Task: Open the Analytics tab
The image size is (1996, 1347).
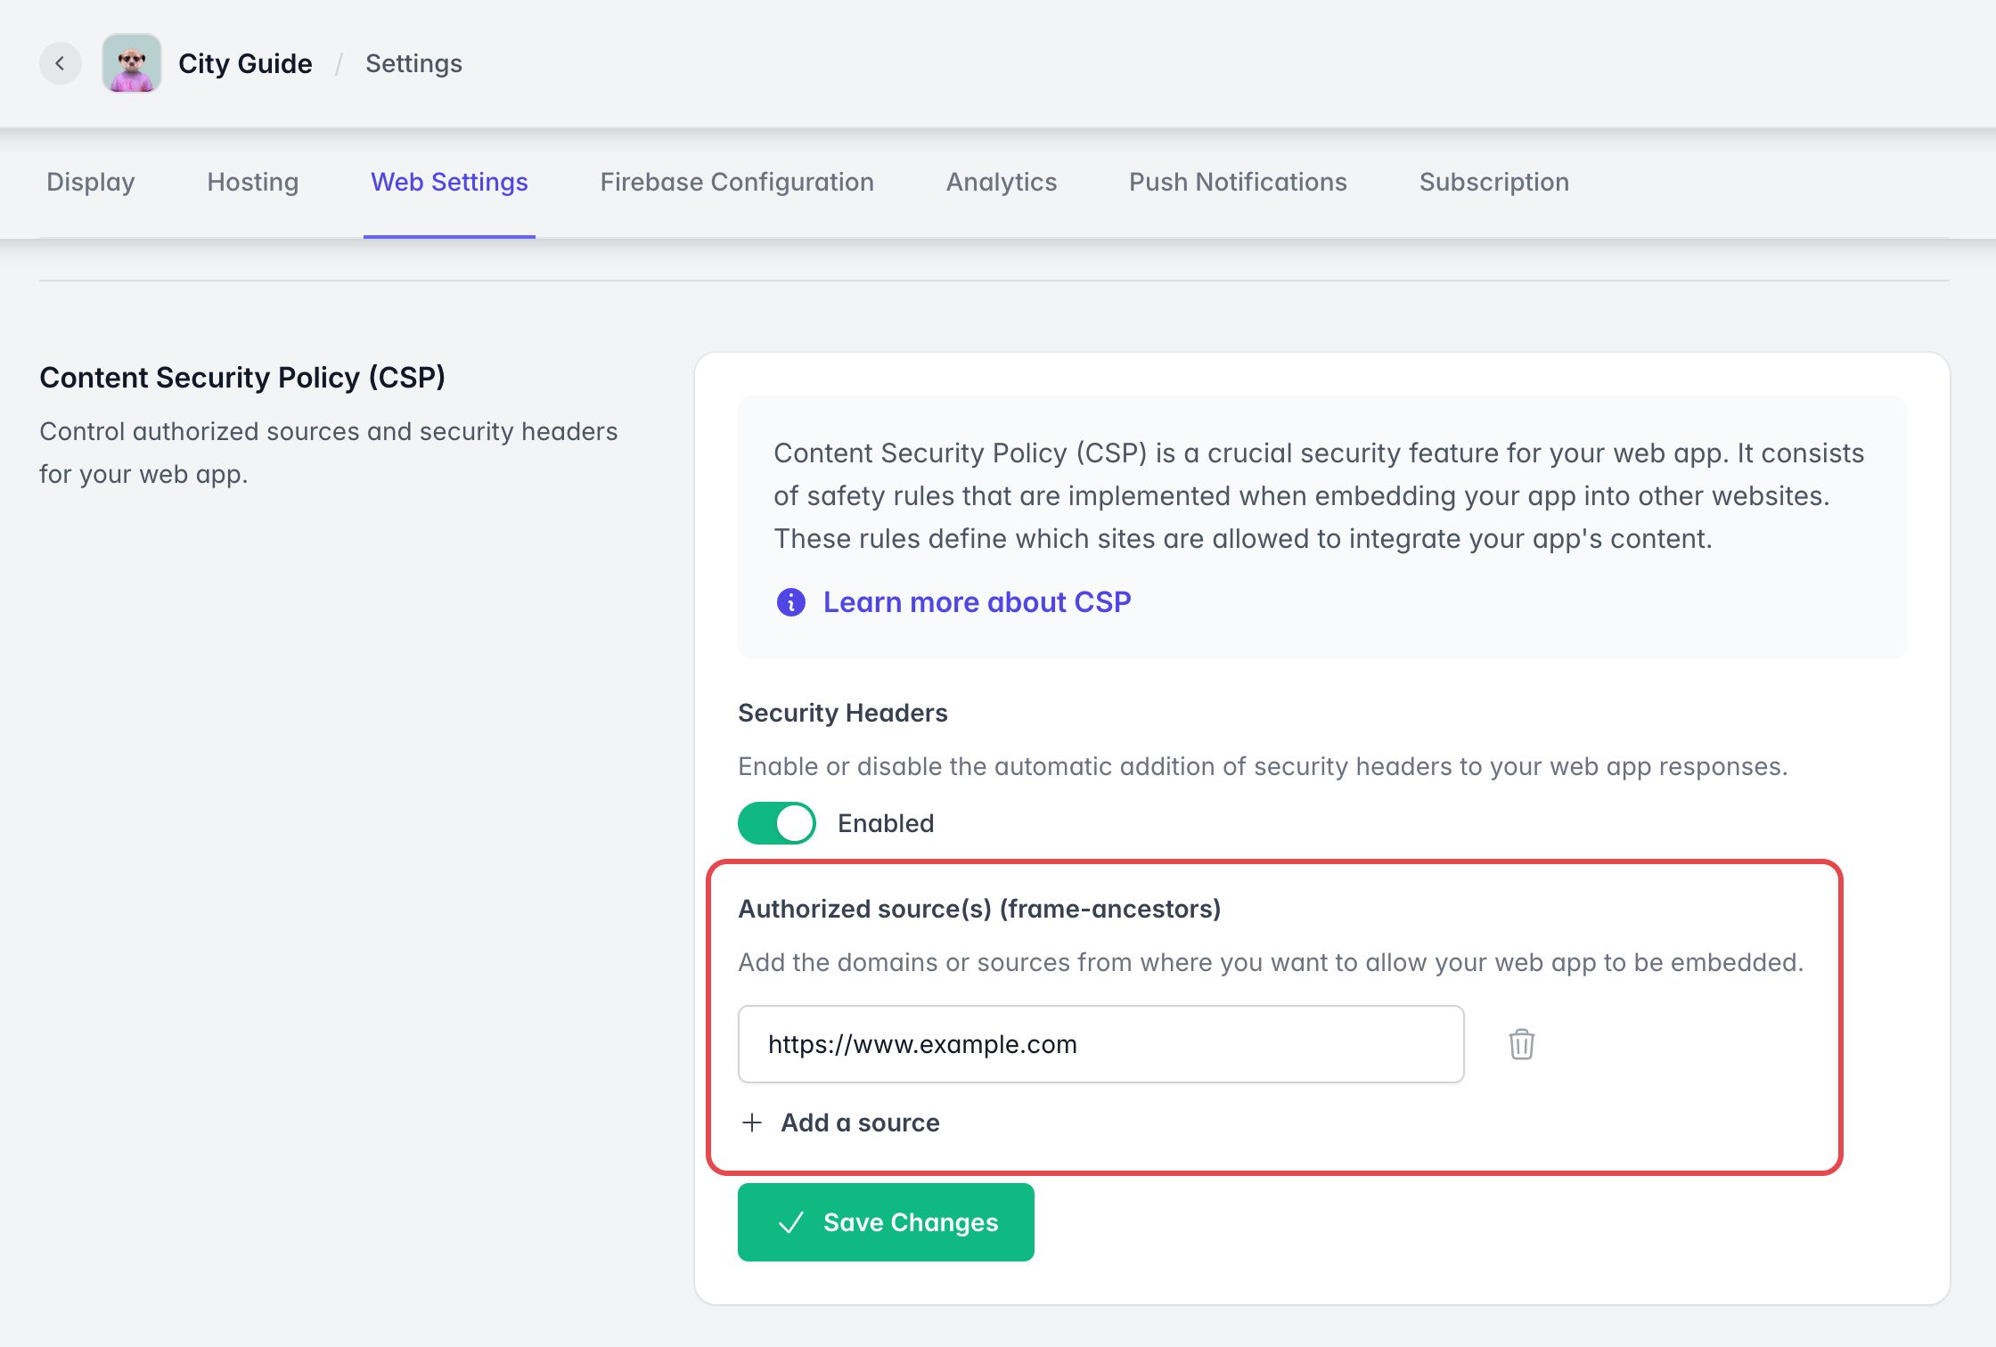Action: (x=1002, y=182)
